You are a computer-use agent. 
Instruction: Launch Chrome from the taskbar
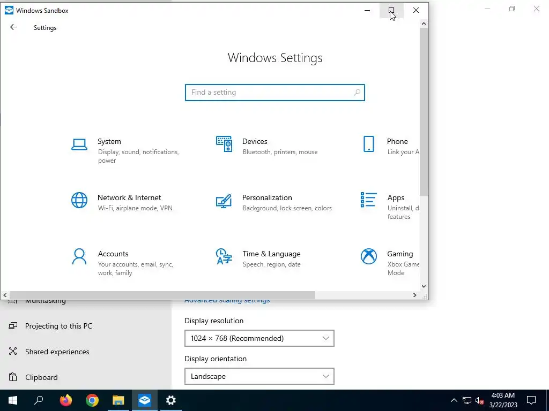(92, 400)
